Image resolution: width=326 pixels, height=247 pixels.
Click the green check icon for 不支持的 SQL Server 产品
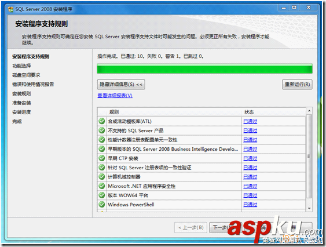(102, 130)
